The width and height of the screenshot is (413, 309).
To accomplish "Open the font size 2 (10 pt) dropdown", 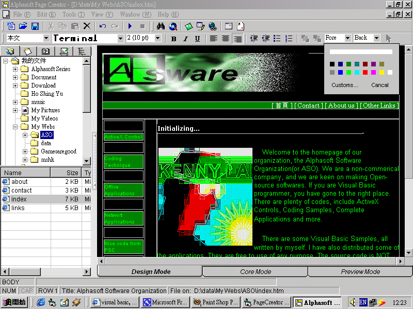I will [158, 39].
